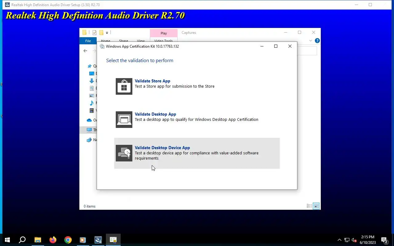Open the Validate Store App link

(152, 81)
